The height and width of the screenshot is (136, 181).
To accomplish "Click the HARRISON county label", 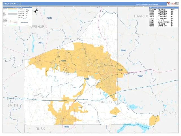I will (142, 16).
